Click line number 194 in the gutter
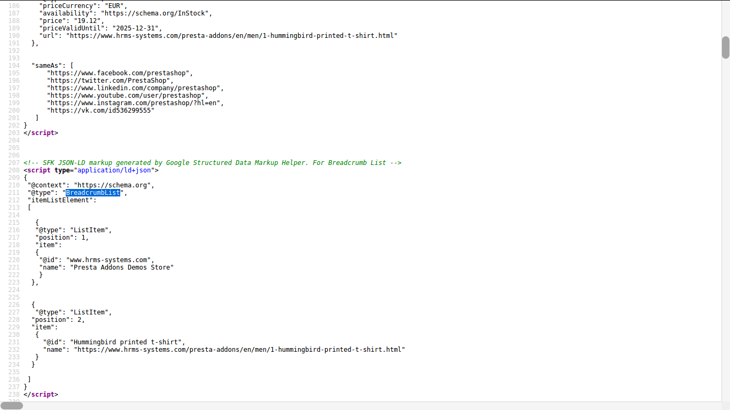The height and width of the screenshot is (410, 730). (x=14, y=66)
